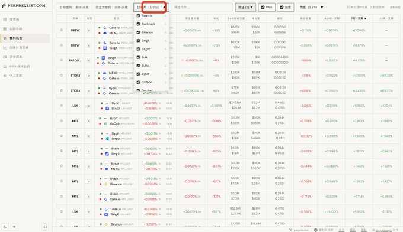Star the STORJ MEXC/Gate.io row
Image resolution: width=403 pixels, height=232 pixels.
point(62,76)
